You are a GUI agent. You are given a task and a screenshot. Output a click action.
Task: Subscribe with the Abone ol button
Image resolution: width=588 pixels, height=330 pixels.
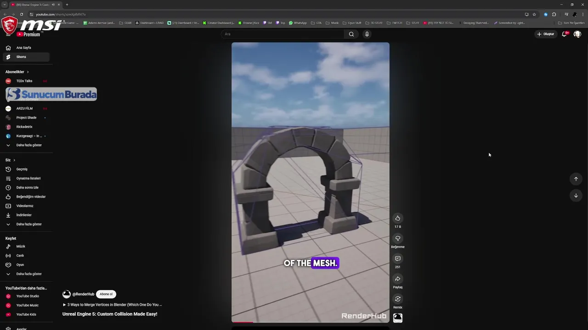(106, 294)
